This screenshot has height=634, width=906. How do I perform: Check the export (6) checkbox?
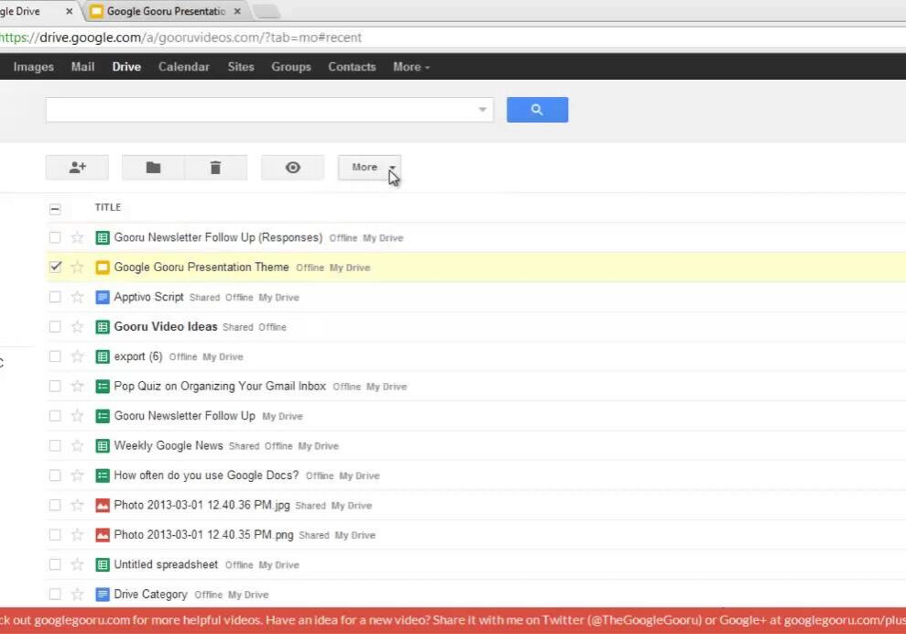click(x=55, y=356)
